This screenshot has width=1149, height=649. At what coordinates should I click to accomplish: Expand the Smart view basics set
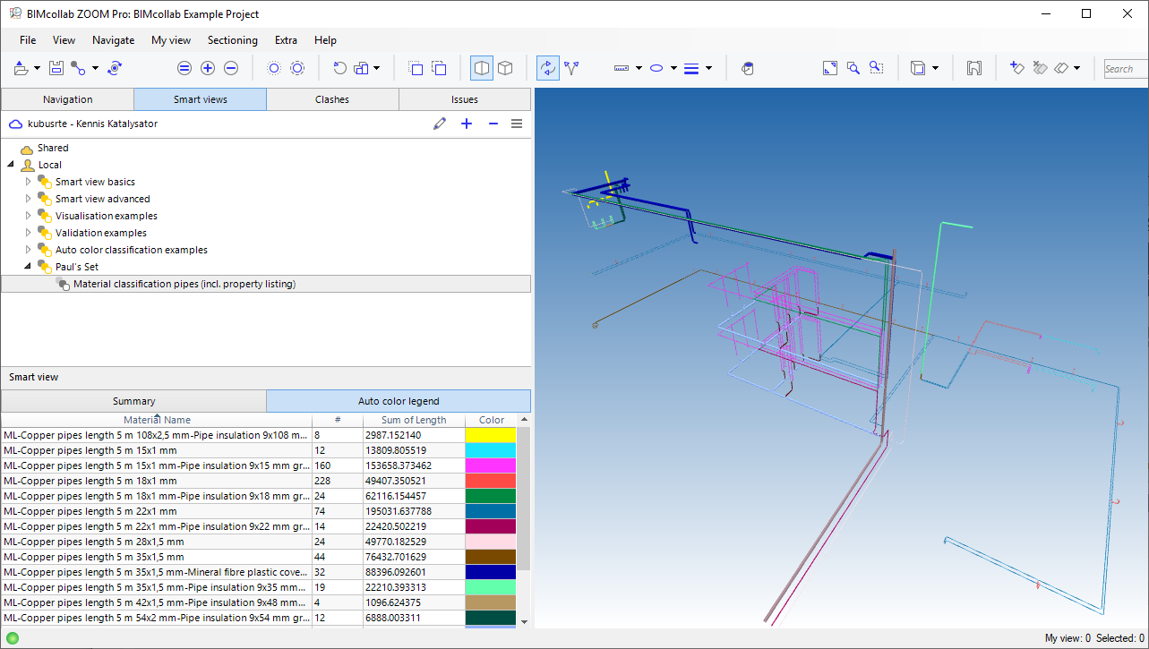pyautogui.click(x=28, y=182)
